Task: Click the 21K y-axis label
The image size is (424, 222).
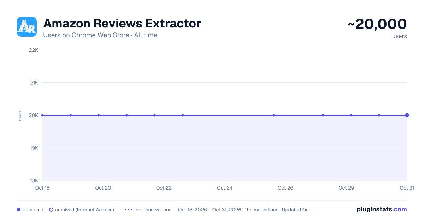Action: tap(34, 83)
